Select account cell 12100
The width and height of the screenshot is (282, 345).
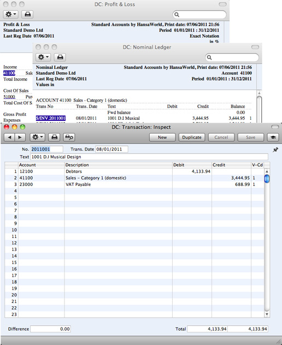click(41, 171)
